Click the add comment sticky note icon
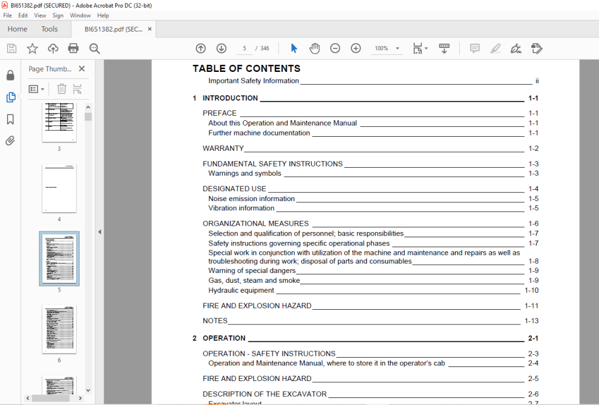The image size is (599, 405). coord(474,49)
